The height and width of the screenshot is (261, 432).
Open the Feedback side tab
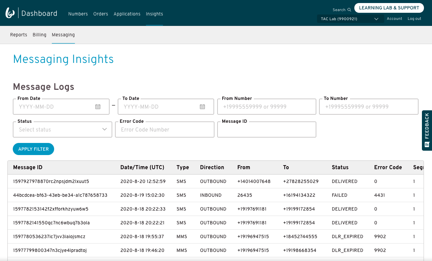pos(427,130)
